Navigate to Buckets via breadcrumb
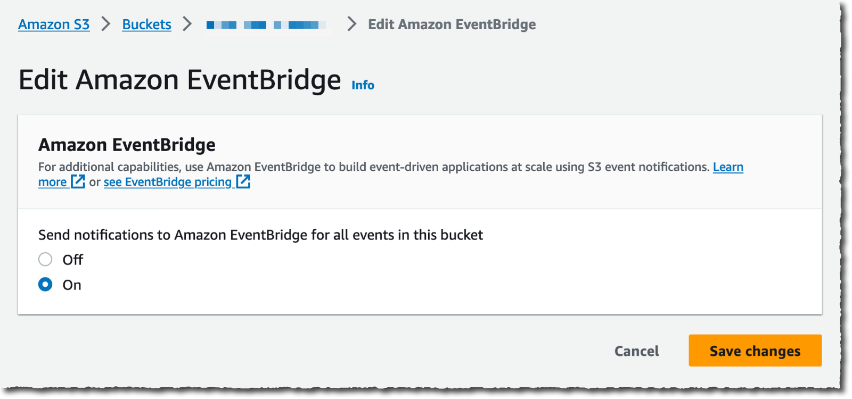 pos(146,24)
